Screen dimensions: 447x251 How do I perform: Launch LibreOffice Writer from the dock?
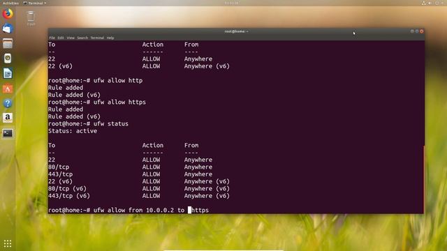[8, 73]
